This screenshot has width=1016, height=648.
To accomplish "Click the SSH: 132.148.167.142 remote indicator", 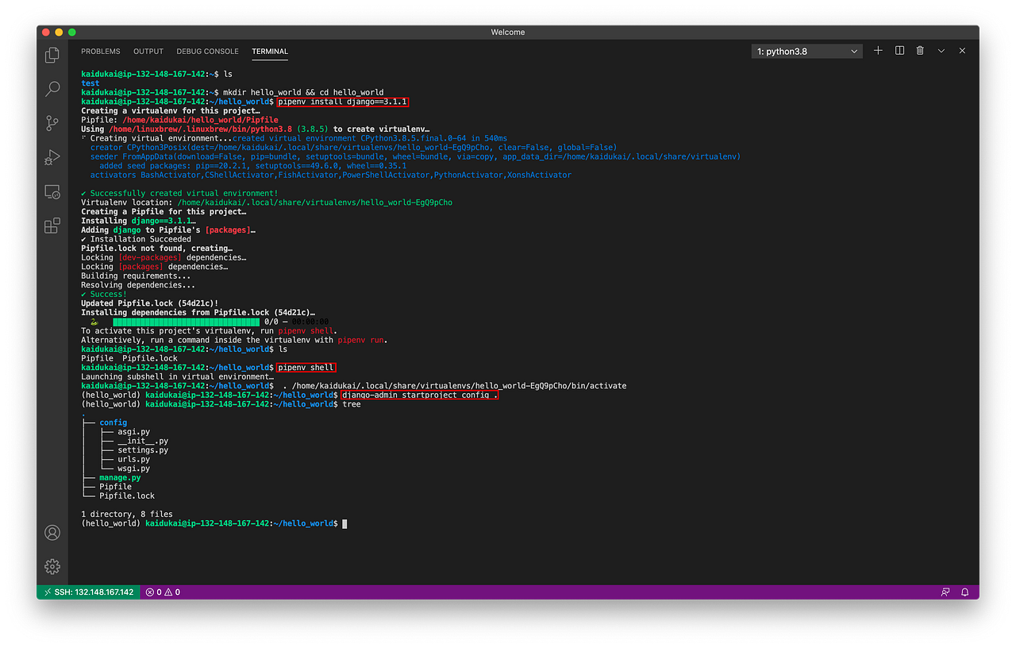I will [89, 592].
